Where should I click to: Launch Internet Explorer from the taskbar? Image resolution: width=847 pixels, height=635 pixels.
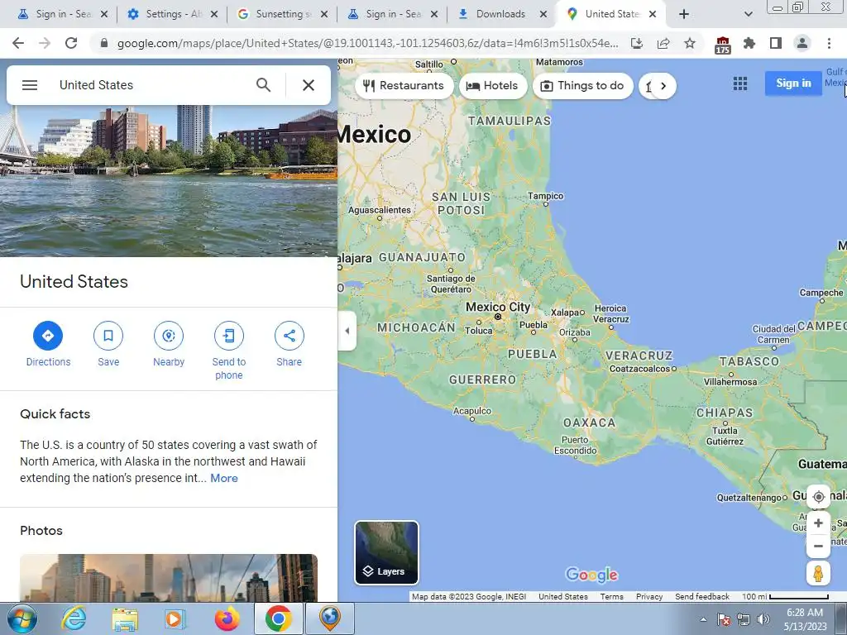pos(74,618)
